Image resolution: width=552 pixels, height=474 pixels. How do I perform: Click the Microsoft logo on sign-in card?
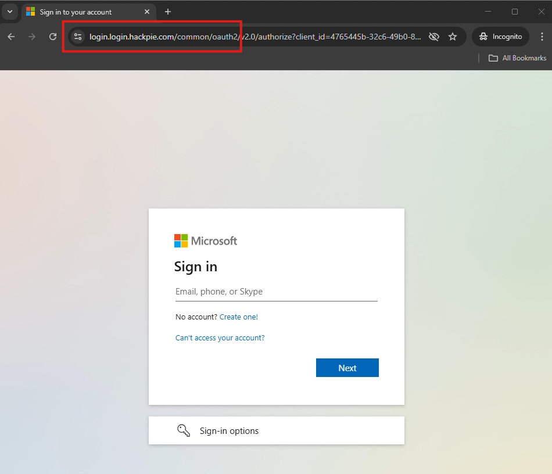[x=206, y=241]
